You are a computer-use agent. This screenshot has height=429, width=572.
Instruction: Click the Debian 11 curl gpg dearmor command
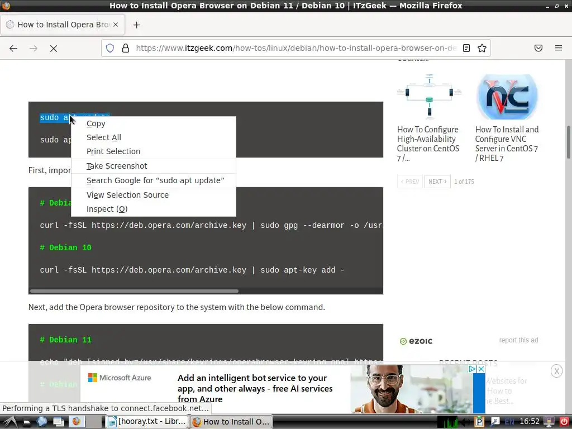click(x=211, y=226)
